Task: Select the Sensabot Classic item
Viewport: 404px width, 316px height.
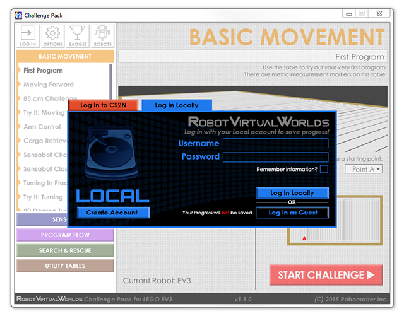Action: coord(45,168)
